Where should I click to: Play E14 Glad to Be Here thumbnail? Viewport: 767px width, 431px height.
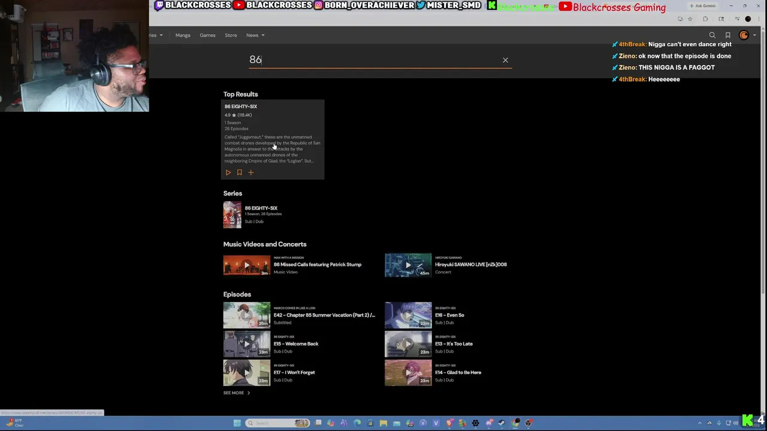pyautogui.click(x=408, y=373)
